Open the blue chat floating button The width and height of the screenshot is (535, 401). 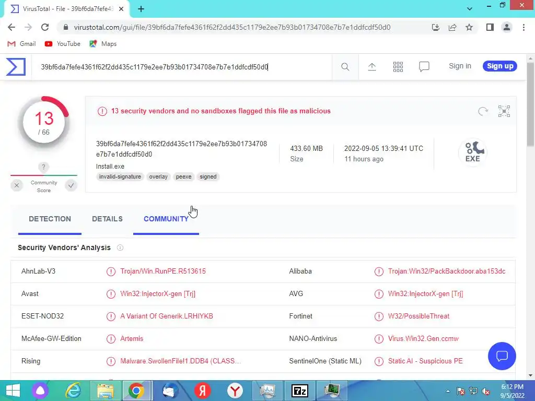[502, 356]
